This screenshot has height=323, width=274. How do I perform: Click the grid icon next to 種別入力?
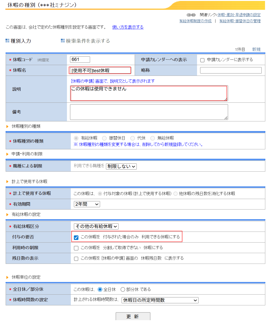click(x=7, y=41)
